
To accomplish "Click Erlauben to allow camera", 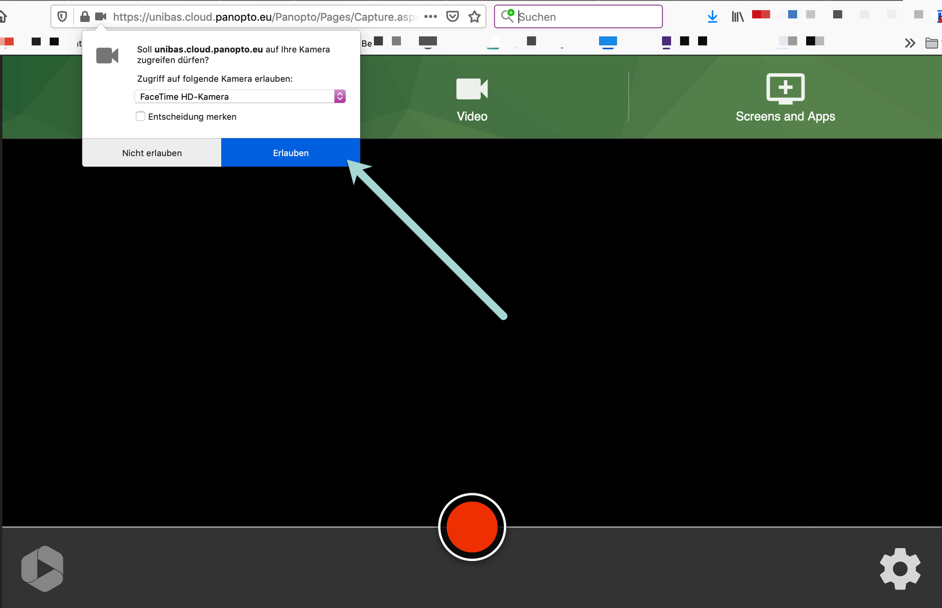I will [290, 153].
